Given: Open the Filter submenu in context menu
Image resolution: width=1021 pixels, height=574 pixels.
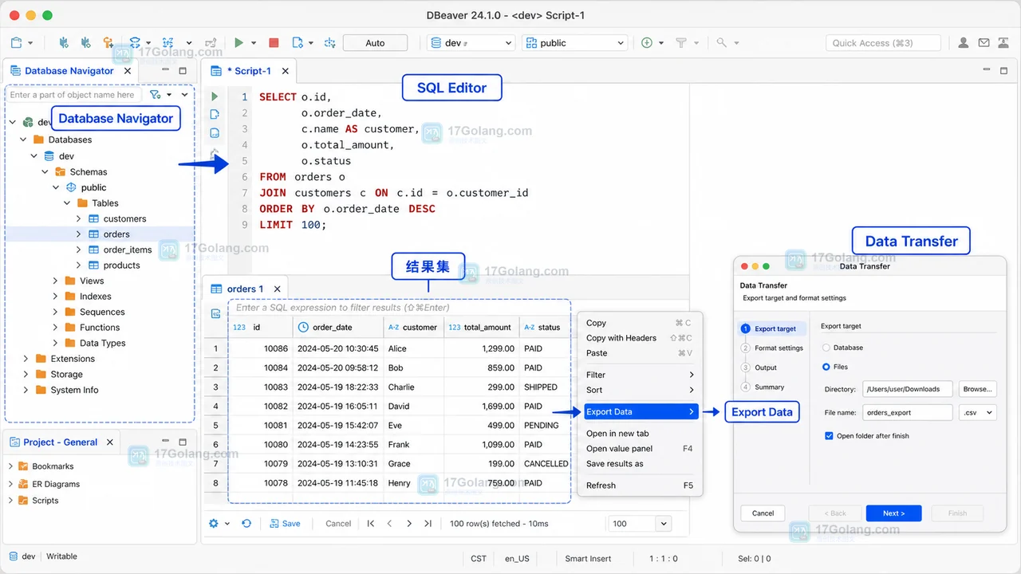Looking at the screenshot, I should pos(640,375).
